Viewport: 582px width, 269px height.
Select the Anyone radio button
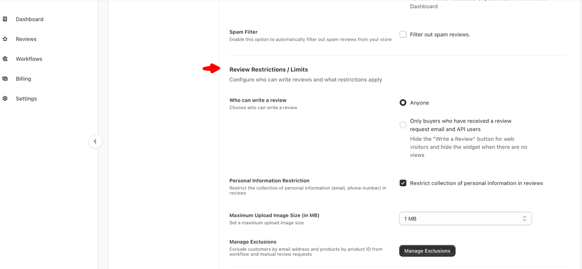pyautogui.click(x=403, y=102)
